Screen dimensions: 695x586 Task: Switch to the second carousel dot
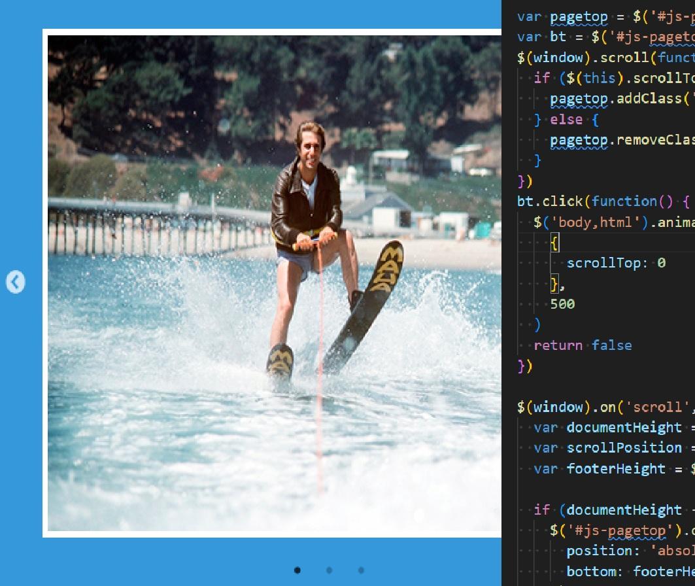329,570
